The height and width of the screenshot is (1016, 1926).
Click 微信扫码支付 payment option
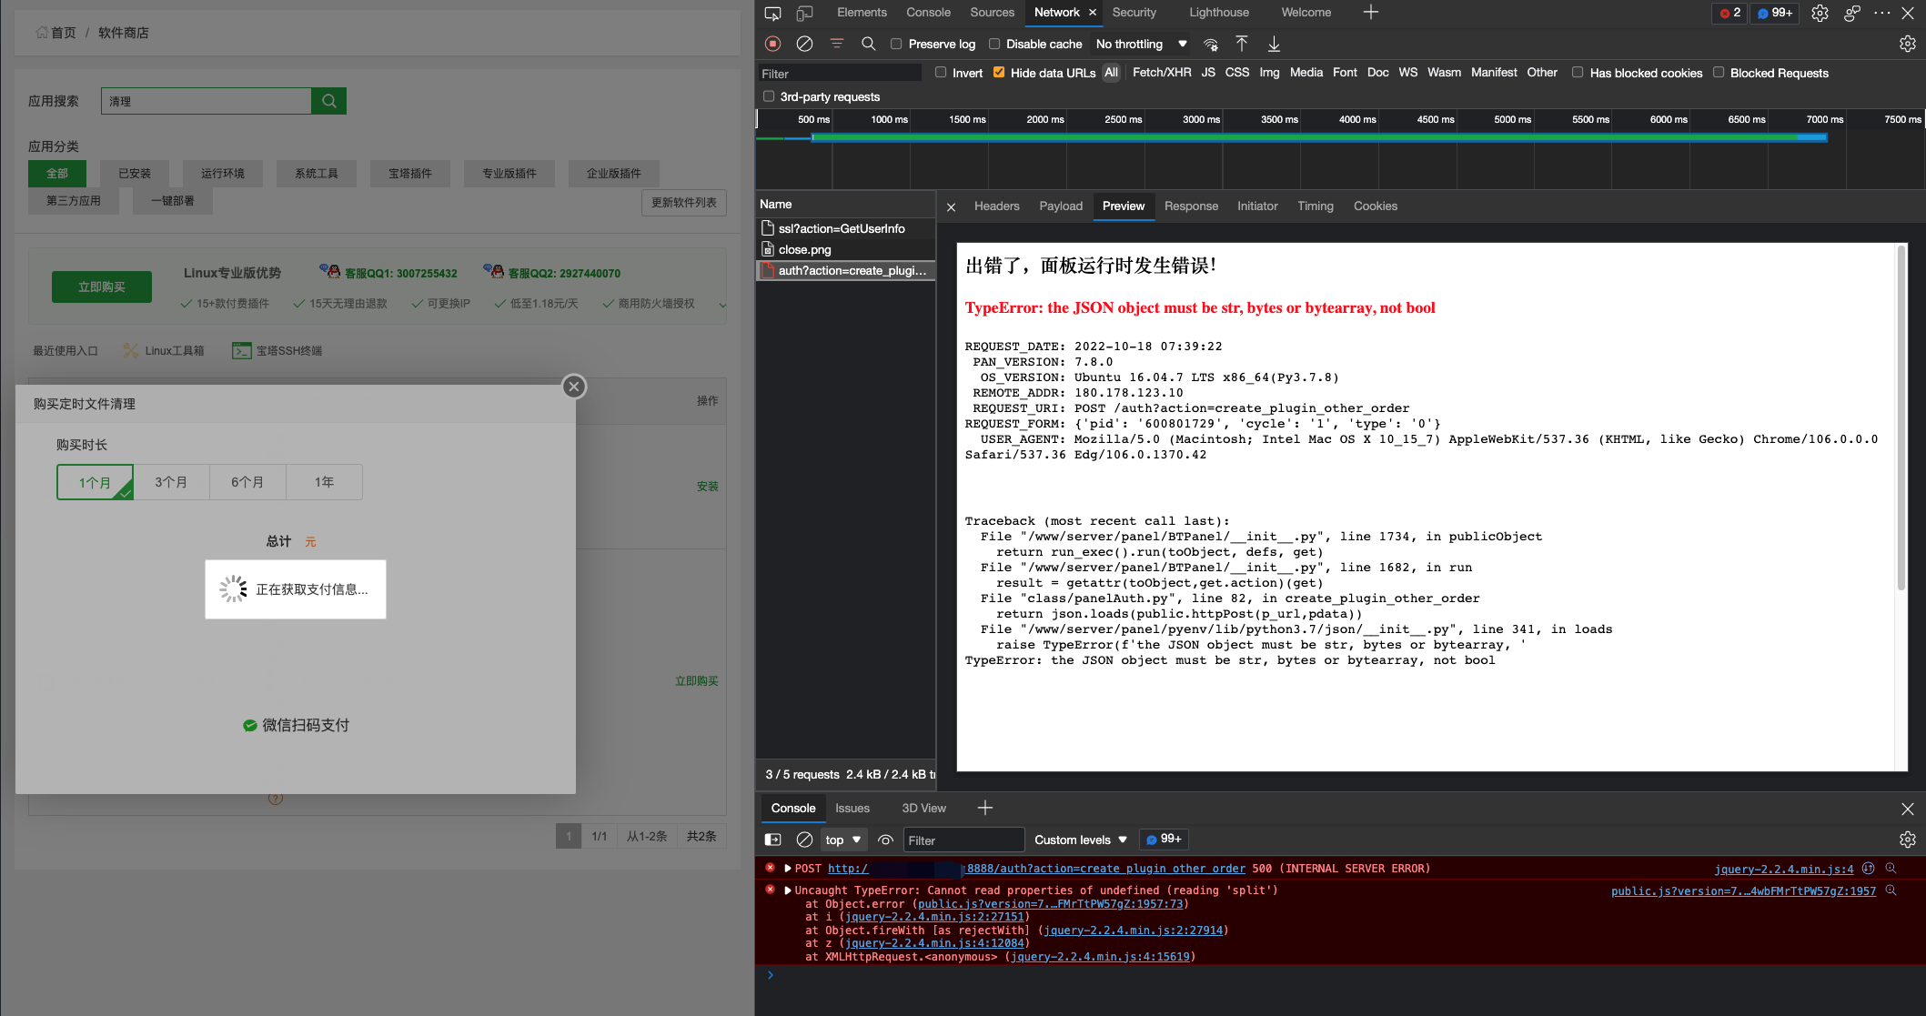[296, 725]
